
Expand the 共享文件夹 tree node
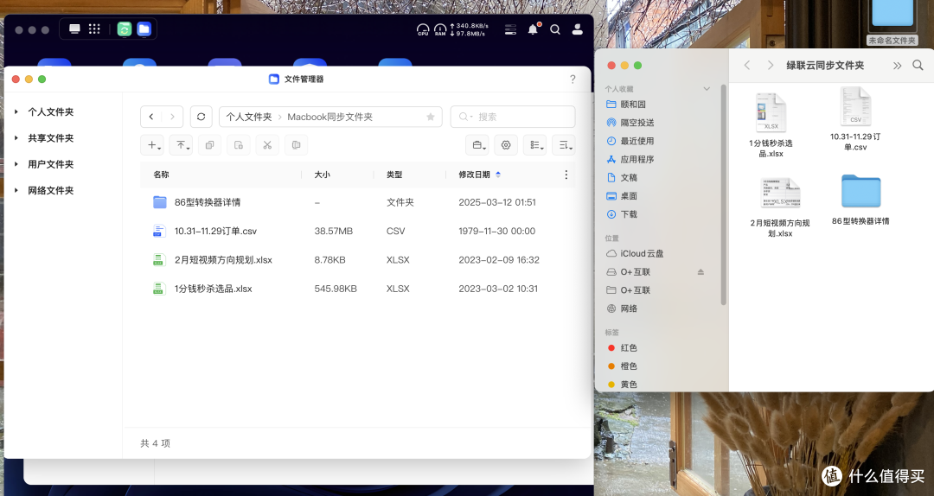coord(16,138)
